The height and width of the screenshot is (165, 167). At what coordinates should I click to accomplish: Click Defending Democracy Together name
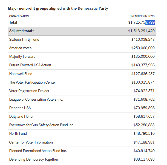(34, 159)
